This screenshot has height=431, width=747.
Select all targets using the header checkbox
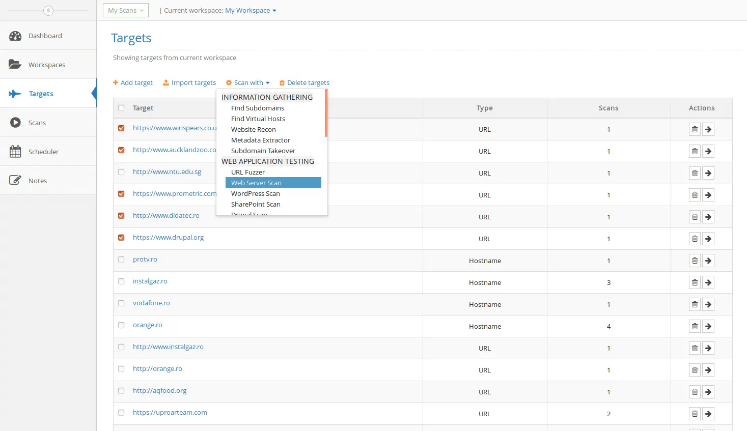pyautogui.click(x=121, y=108)
